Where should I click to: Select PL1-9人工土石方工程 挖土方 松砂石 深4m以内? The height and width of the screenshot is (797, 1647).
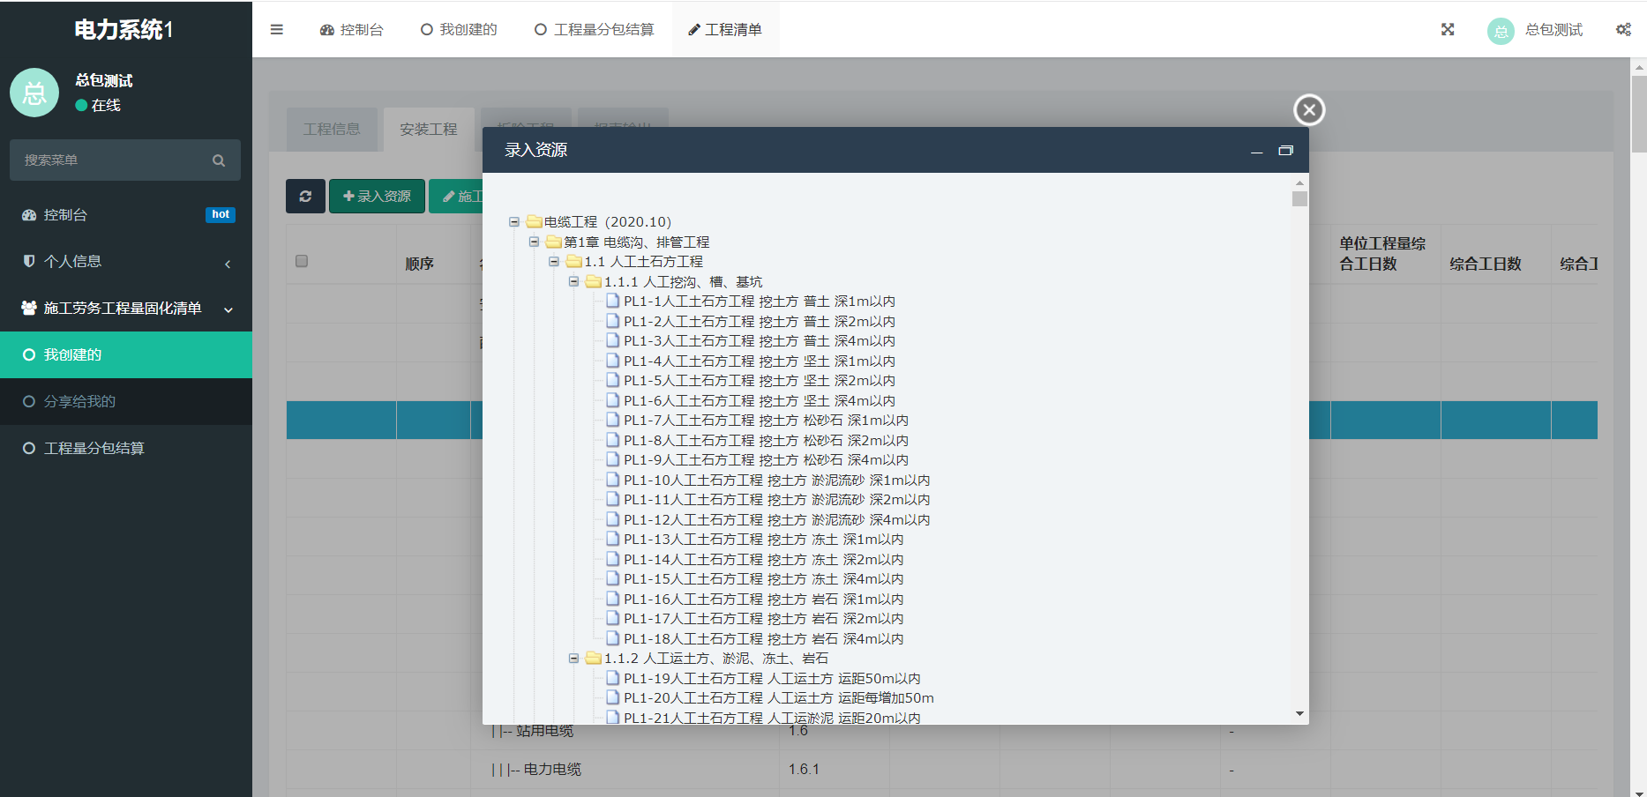click(766, 459)
